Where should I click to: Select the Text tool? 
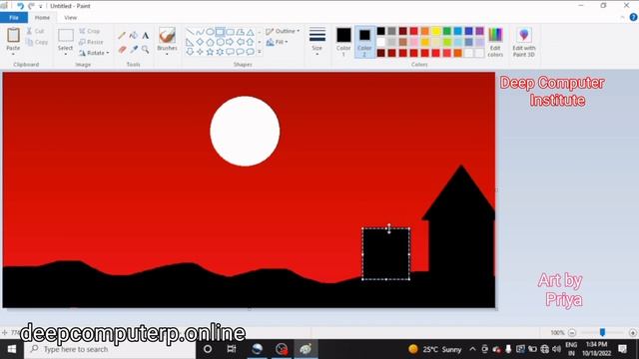click(x=145, y=36)
